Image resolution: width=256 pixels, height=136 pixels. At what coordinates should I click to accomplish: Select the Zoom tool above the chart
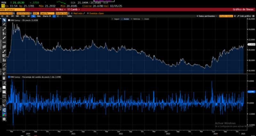tap(146, 19)
